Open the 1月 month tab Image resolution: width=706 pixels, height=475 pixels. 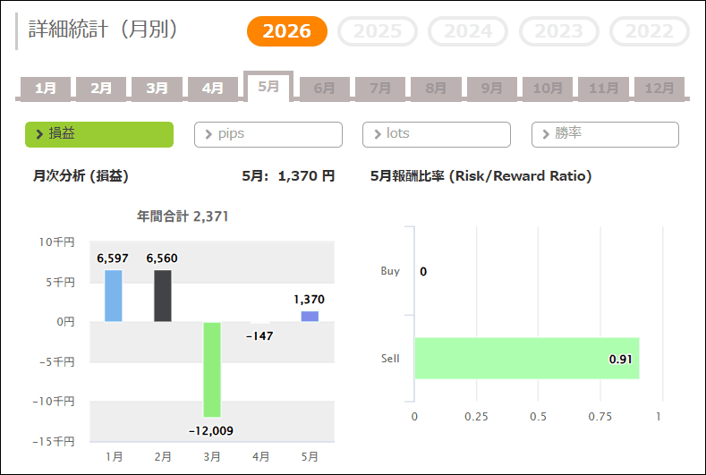[46, 89]
